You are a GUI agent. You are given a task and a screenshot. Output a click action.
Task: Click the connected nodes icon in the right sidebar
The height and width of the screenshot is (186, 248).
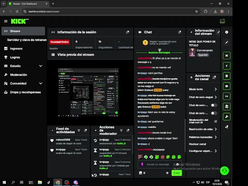[227, 127]
